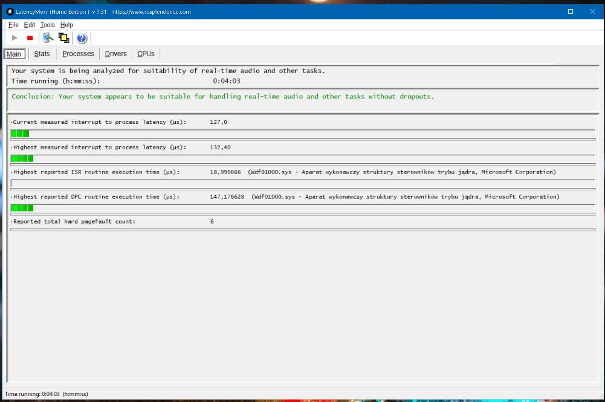This screenshot has width=605, height=402.
Task: Close the LatencyMon window
Action: coord(592,11)
